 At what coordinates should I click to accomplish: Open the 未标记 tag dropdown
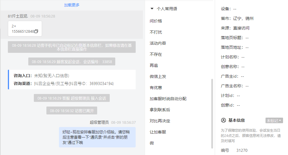[274, 121]
